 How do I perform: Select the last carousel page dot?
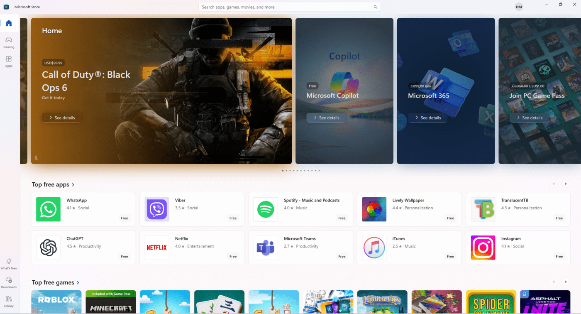click(x=319, y=171)
